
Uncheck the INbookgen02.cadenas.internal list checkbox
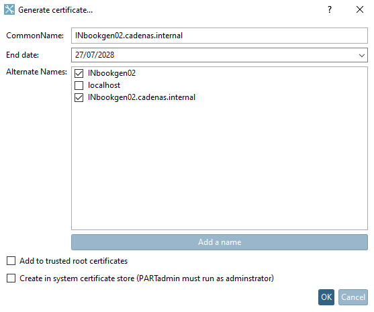pyautogui.click(x=79, y=97)
